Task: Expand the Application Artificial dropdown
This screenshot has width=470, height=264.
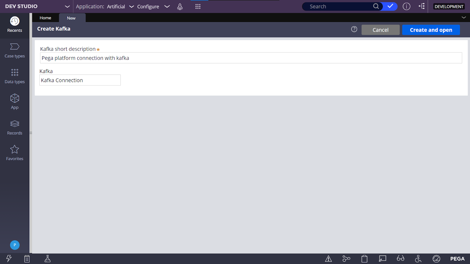Action: (131, 6)
